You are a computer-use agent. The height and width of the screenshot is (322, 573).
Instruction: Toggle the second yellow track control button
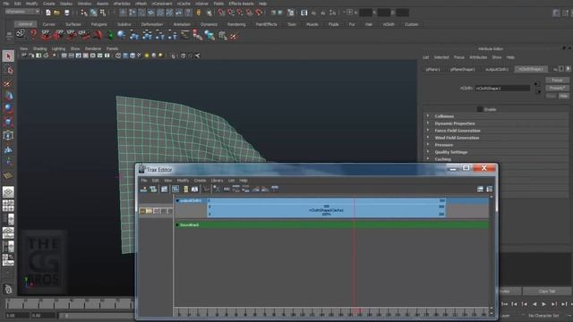[150, 211]
